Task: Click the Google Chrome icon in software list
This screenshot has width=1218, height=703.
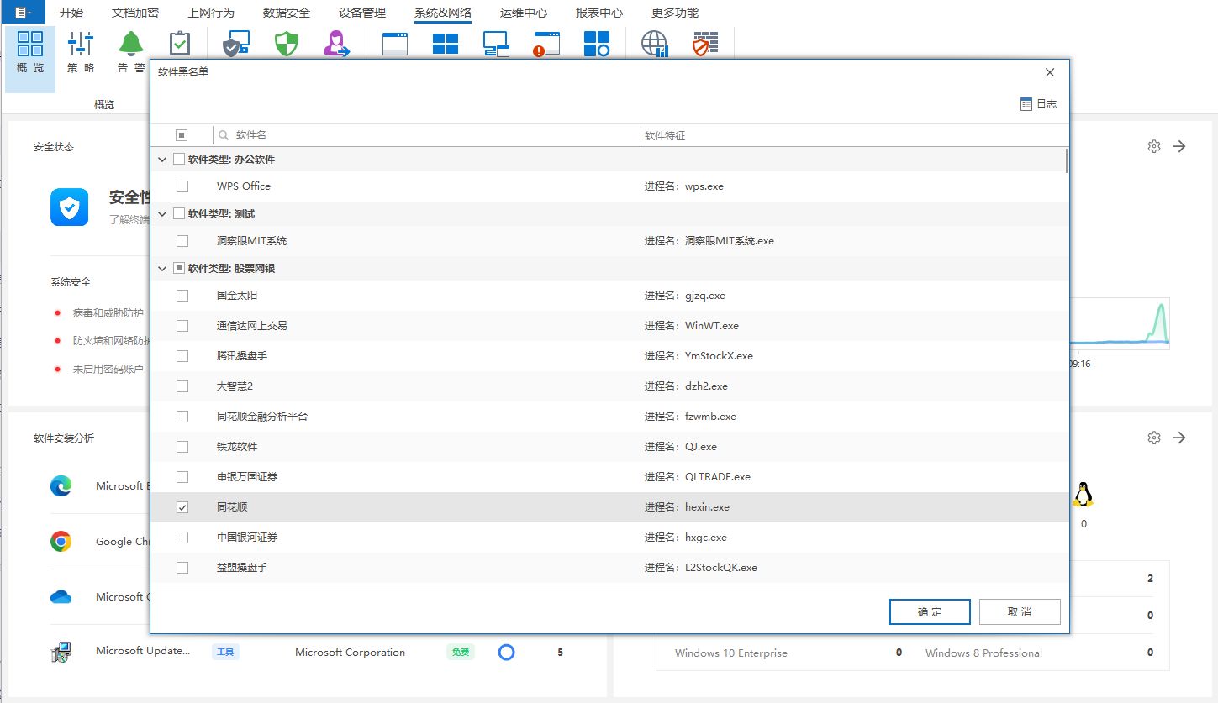Action: coord(61,542)
